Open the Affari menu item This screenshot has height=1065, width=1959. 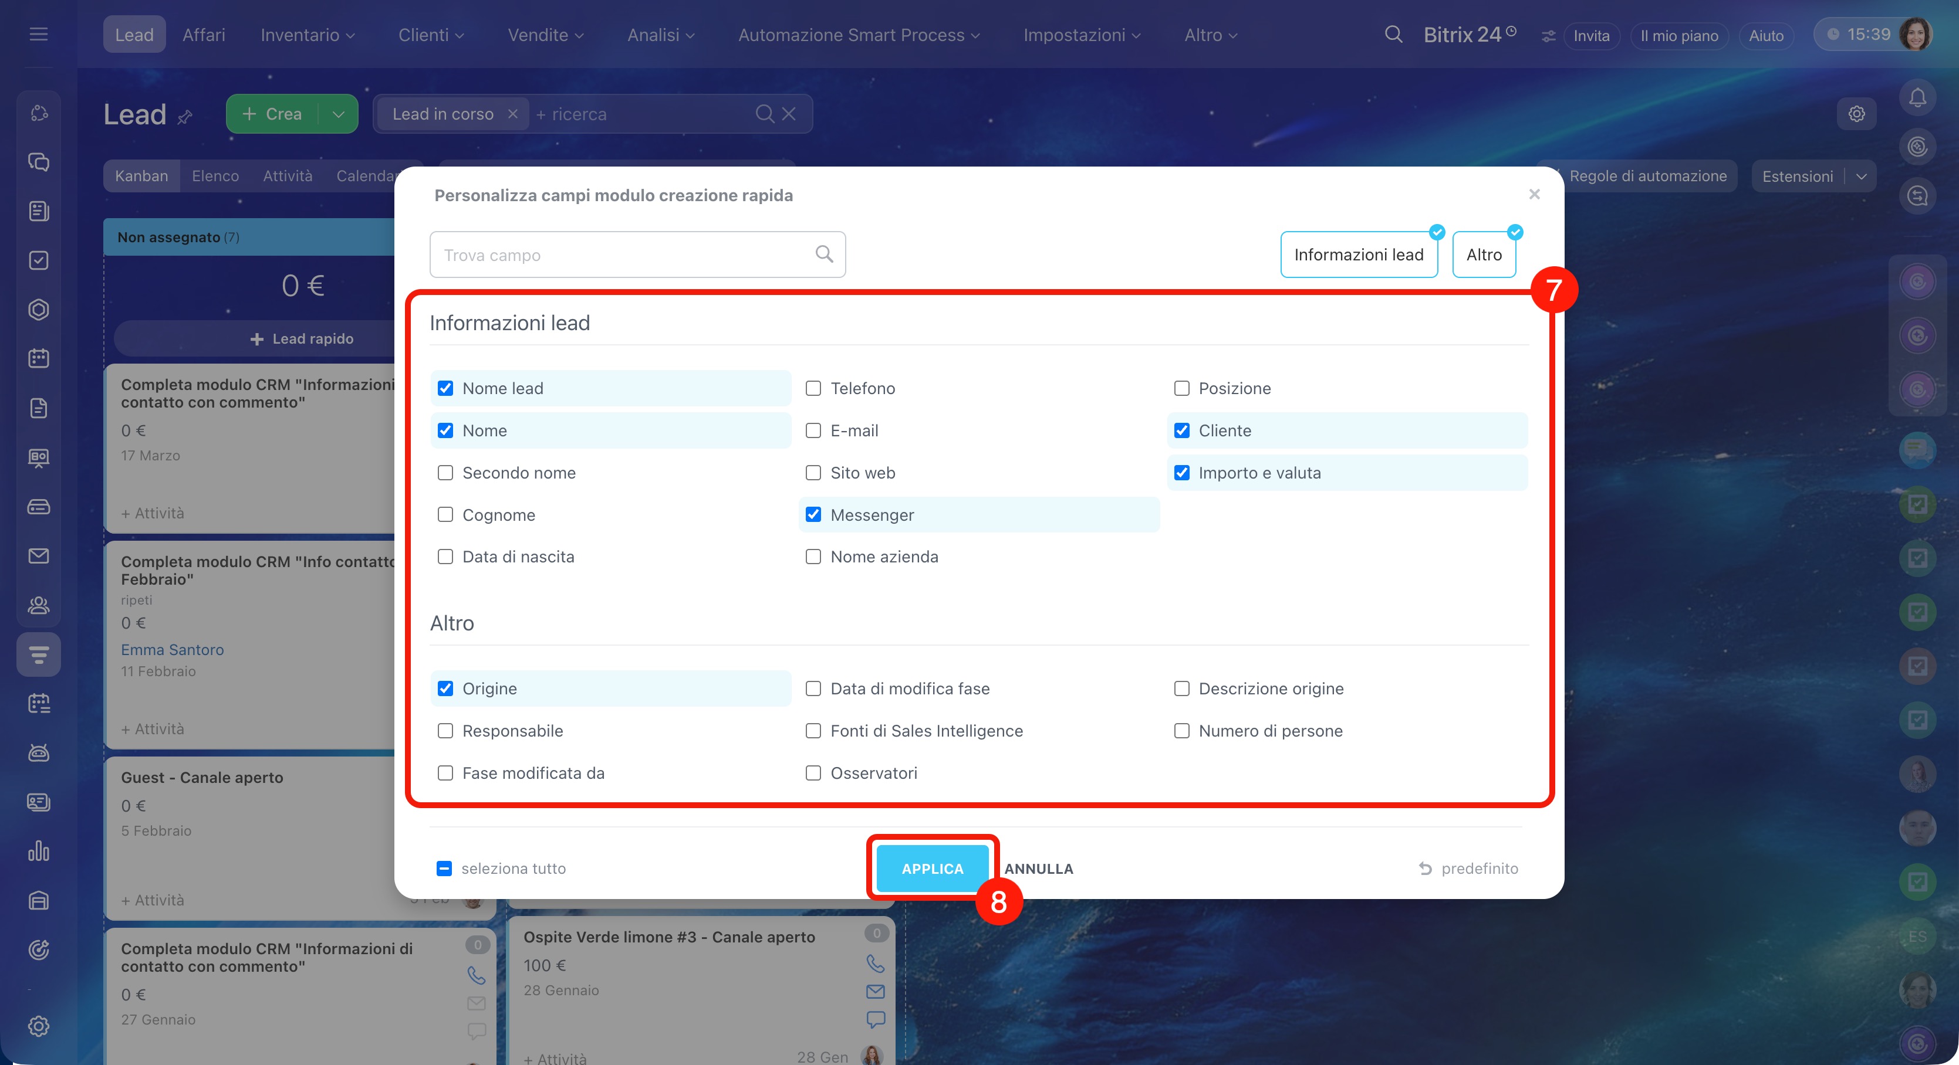(204, 35)
